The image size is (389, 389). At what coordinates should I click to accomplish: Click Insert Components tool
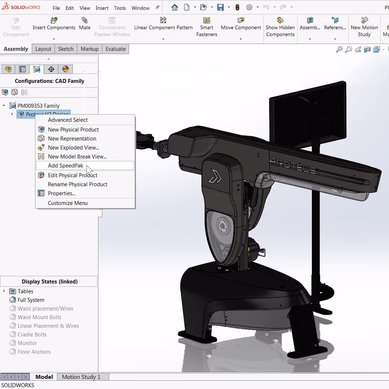point(54,24)
